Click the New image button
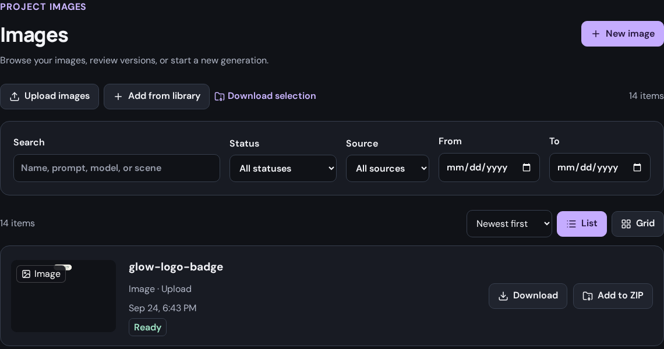Image resolution: width=664 pixels, height=349 pixels. pyautogui.click(x=622, y=34)
